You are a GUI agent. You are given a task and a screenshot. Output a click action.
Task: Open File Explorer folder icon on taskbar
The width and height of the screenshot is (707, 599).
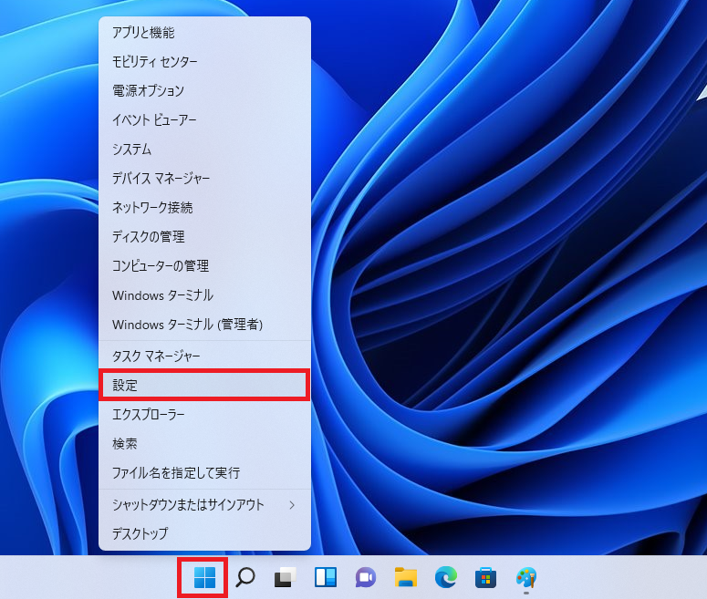click(x=405, y=577)
